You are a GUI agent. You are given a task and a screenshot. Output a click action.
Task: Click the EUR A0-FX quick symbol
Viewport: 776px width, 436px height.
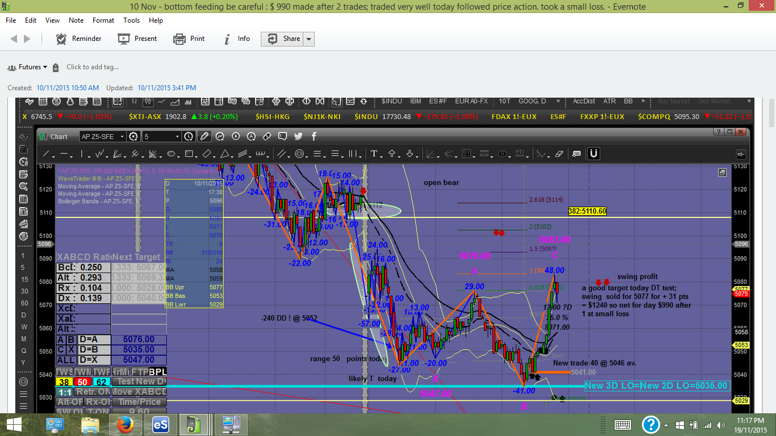pos(472,101)
